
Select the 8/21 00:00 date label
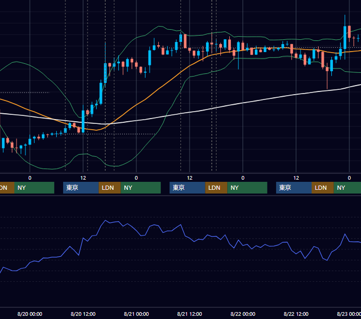(136, 314)
